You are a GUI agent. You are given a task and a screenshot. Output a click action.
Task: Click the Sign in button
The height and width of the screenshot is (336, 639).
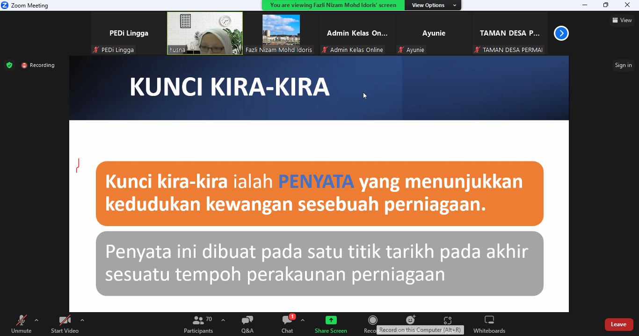tap(623, 65)
